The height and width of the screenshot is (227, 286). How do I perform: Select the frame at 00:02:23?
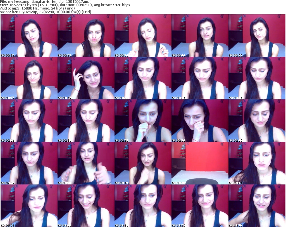click(143, 121)
